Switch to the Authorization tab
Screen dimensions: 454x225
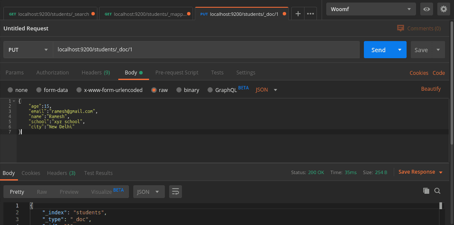(x=53, y=72)
